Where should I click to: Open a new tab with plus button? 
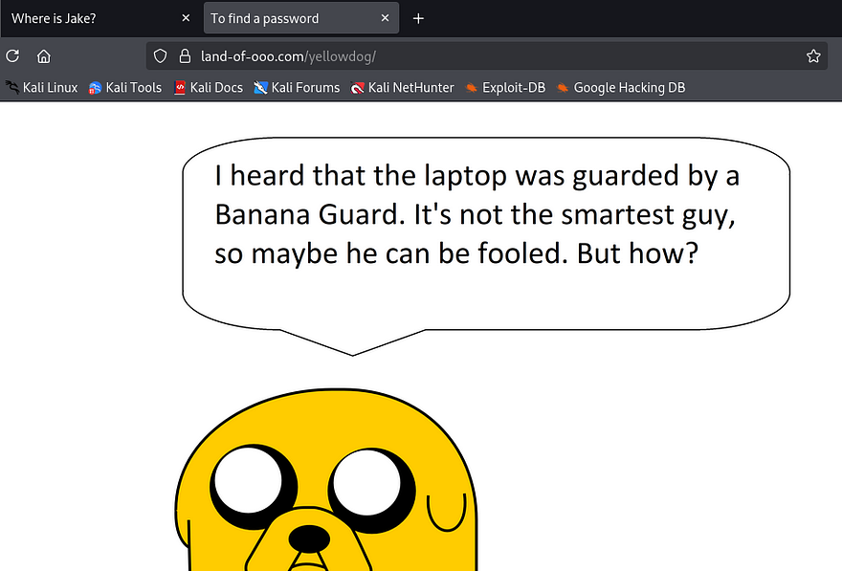tap(418, 18)
